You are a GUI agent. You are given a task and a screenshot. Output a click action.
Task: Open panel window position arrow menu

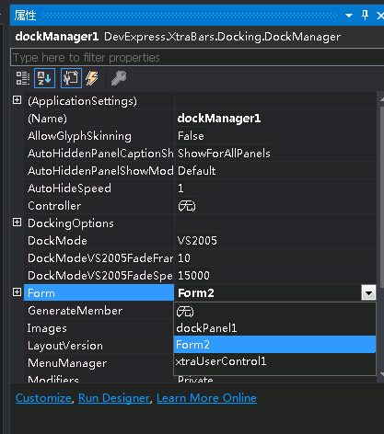pyautogui.click(x=349, y=16)
